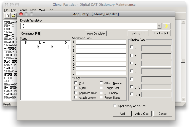Click the first steno stroke S A * D
This screenshot has height=127, width=191.
coord(46,43)
